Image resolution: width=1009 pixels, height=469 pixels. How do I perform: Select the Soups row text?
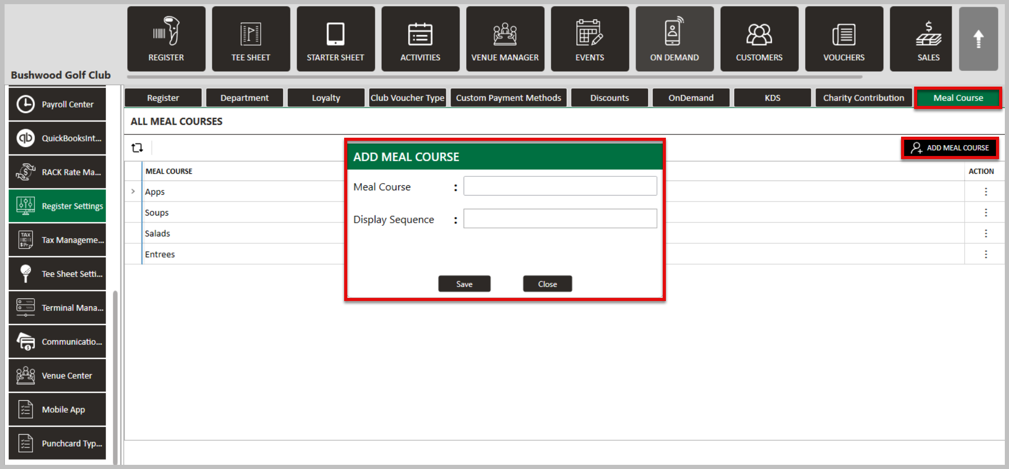[x=157, y=212]
